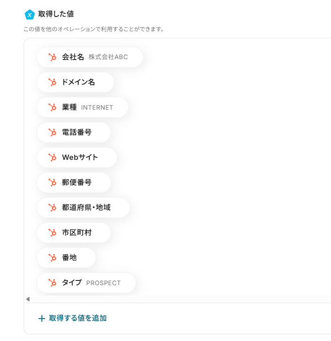
Task: Choose the 業種 INTERNET value chip
Action: pos(83,107)
